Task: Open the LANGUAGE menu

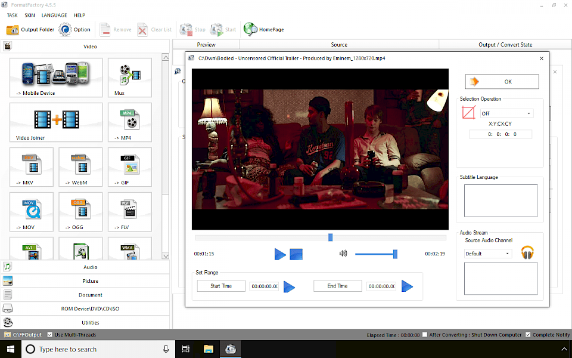Action: pos(54,15)
